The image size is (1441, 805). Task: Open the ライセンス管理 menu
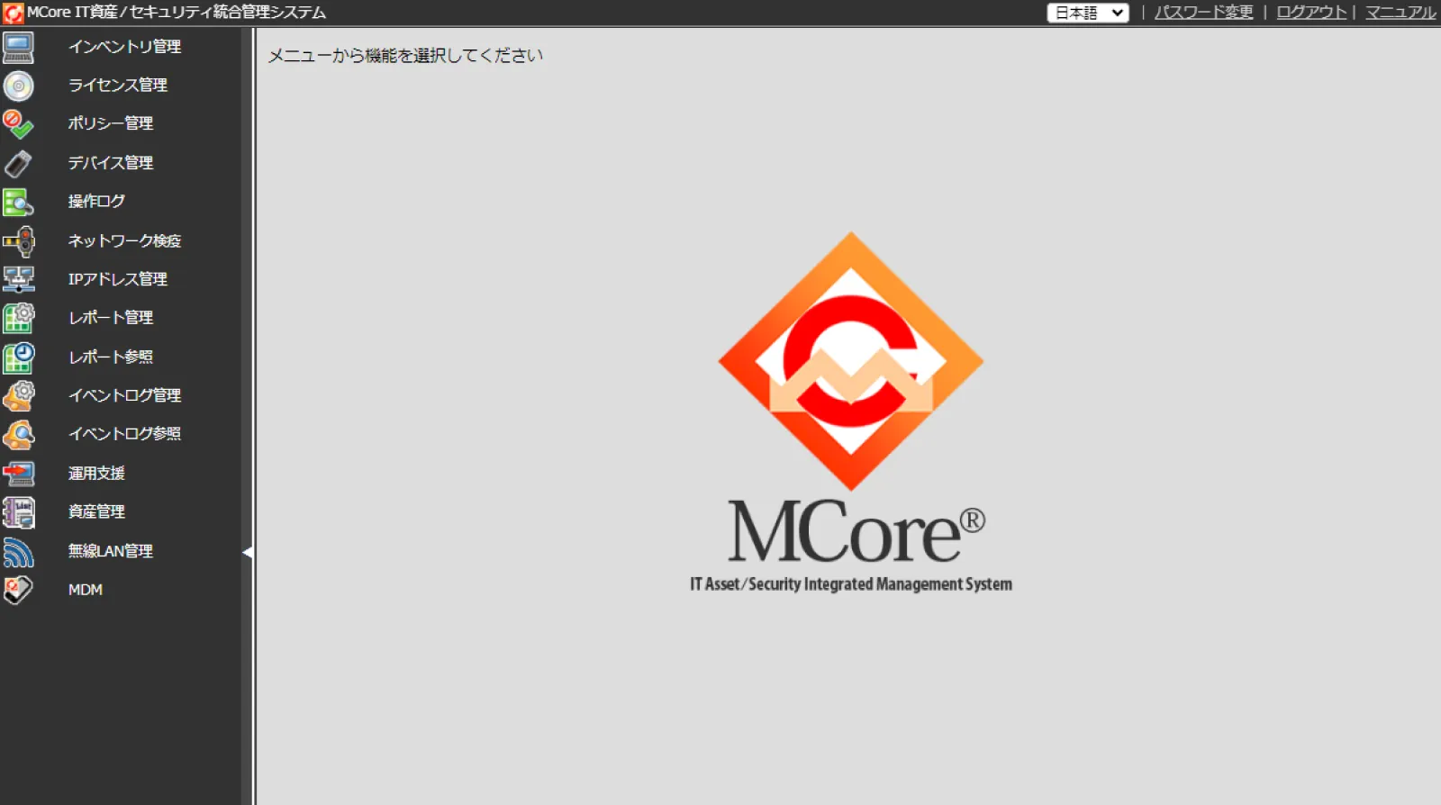tap(118, 85)
